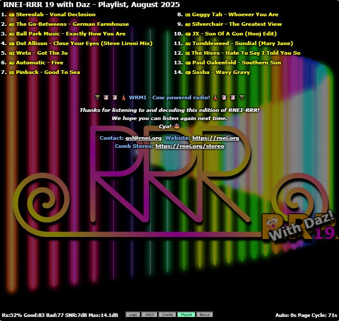Select track Geggy Tah - Whoever You Are

tap(235, 15)
